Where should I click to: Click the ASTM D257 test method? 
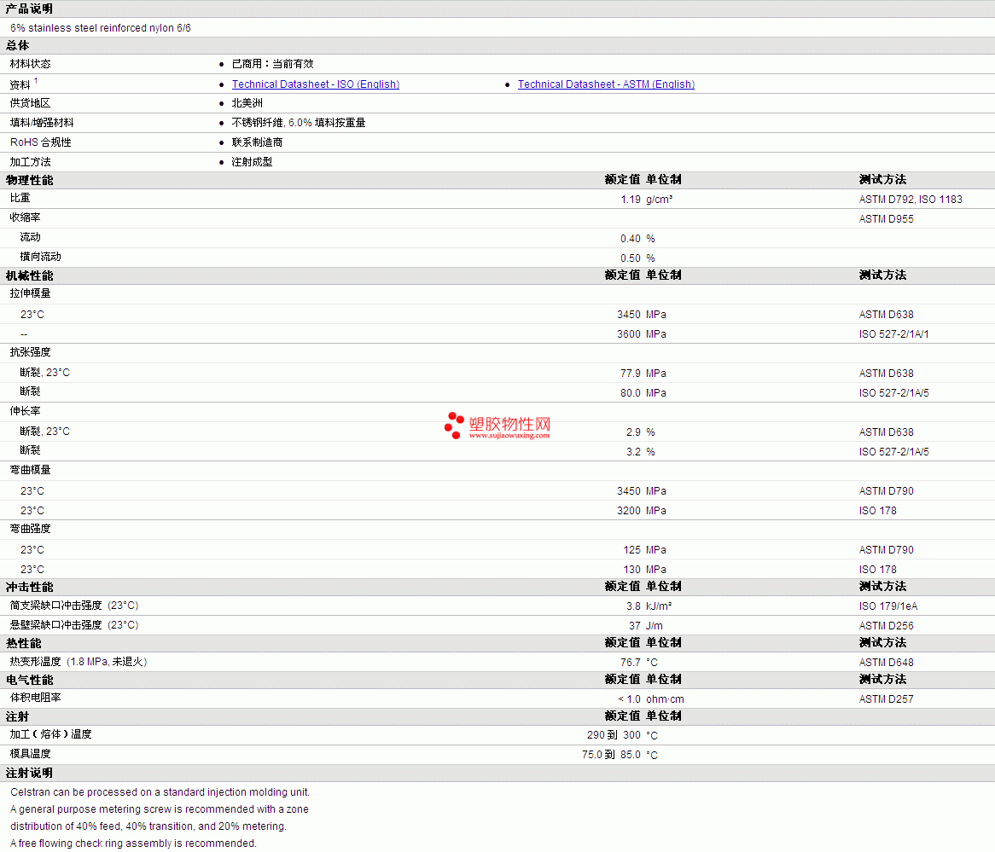[x=887, y=699]
